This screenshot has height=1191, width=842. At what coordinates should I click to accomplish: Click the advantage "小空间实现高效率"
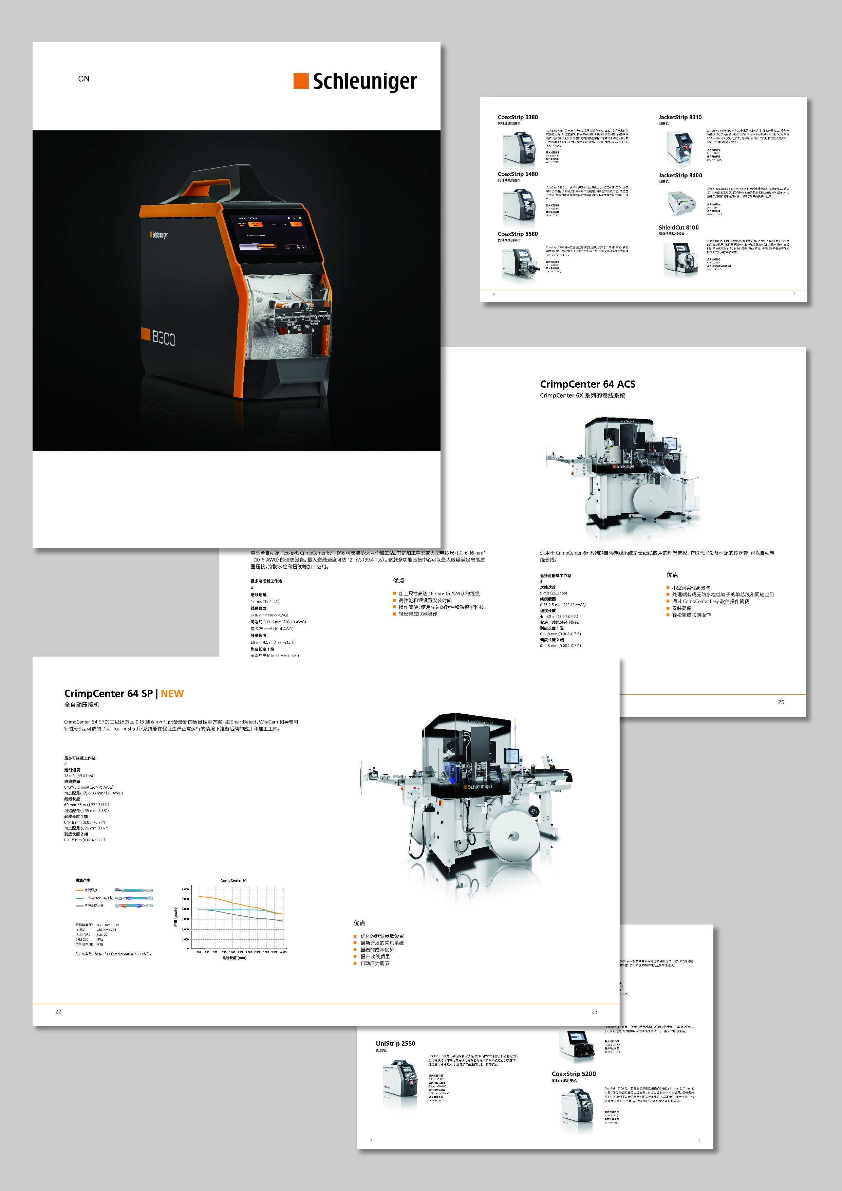click(691, 588)
